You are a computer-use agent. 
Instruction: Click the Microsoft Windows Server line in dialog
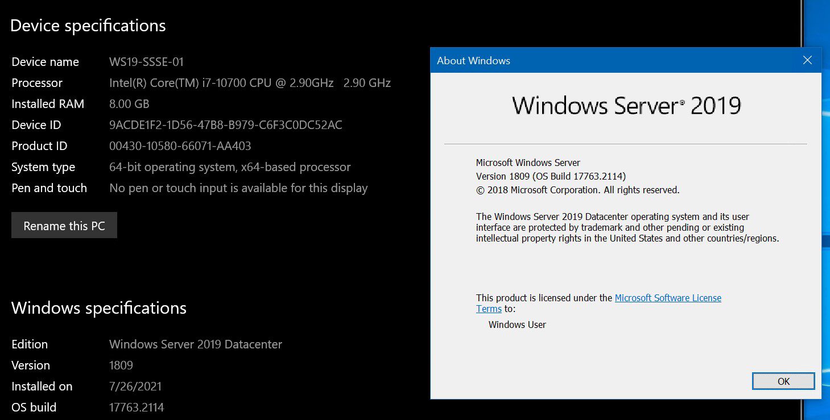pyautogui.click(x=528, y=163)
